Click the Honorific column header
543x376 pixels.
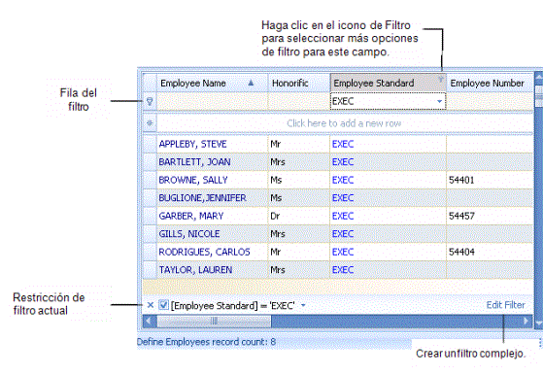tap(299, 84)
